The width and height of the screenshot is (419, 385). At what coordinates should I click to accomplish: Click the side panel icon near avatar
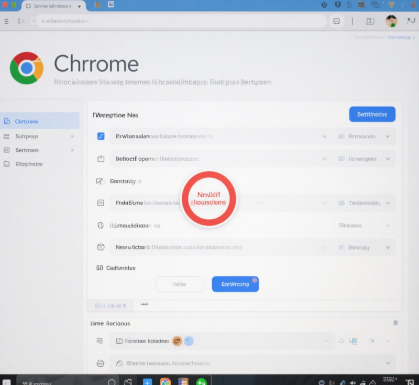[370, 21]
